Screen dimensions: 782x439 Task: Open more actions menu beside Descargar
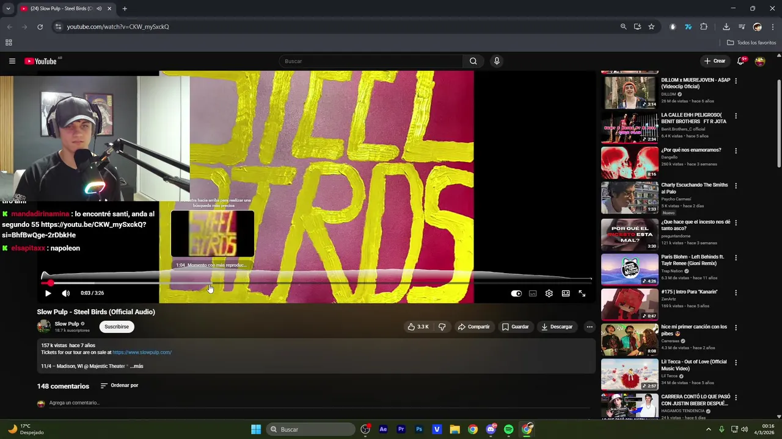(x=590, y=327)
